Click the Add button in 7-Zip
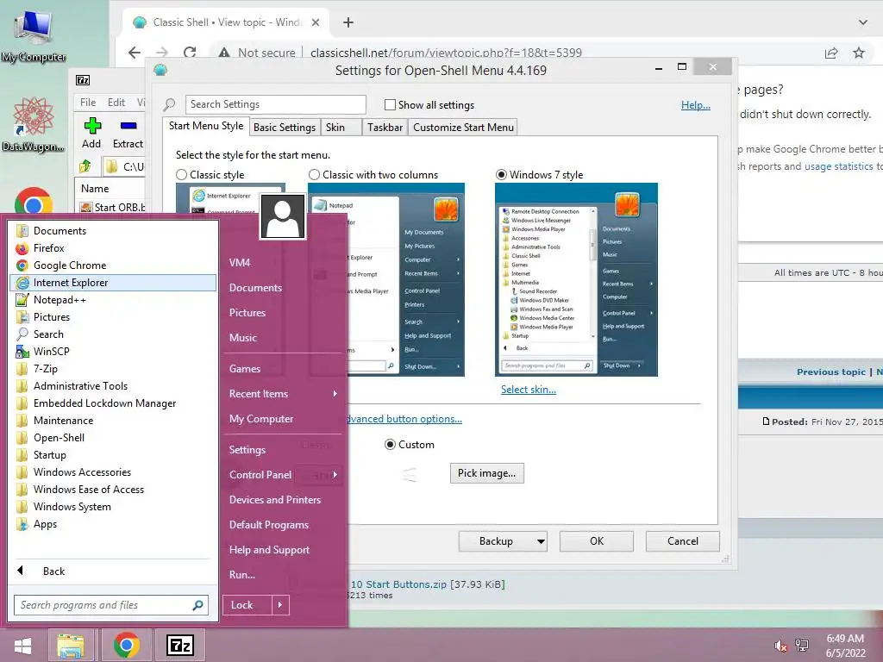Screen dimensions: 883x662 point(91,134)
